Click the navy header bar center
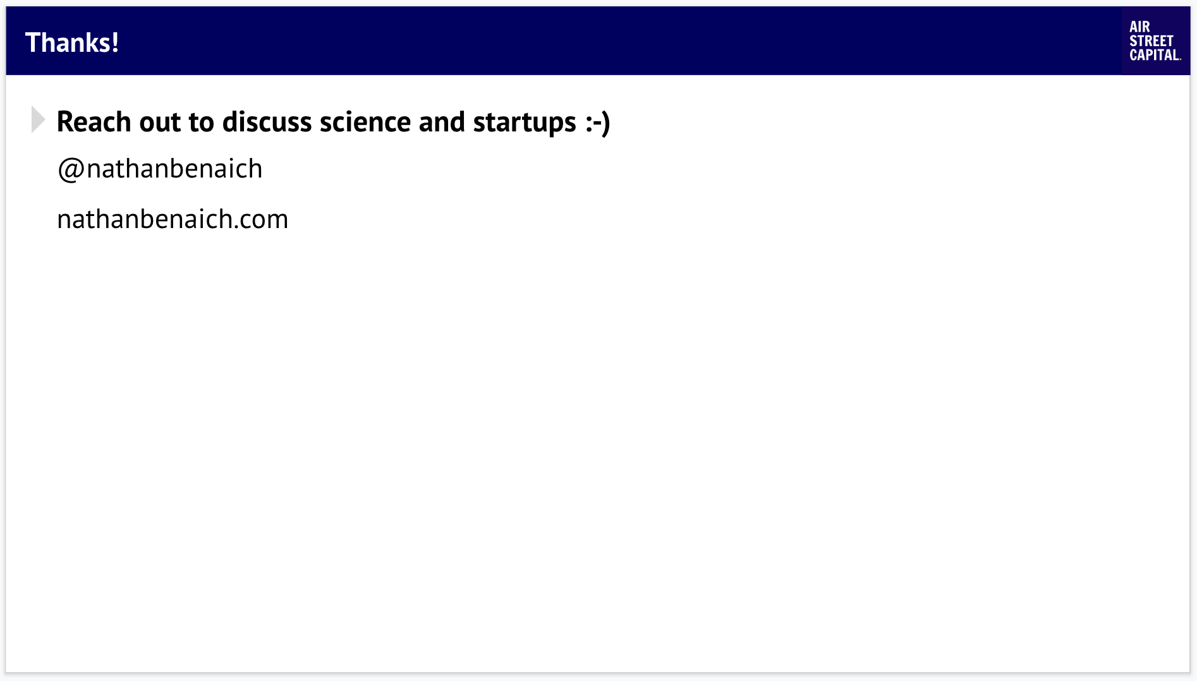 click(x=598, y=41)
